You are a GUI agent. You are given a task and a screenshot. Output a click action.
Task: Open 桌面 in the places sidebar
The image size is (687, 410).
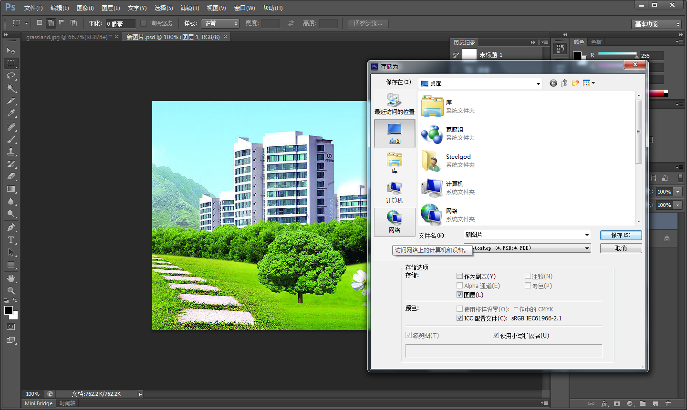coord(395,133)
